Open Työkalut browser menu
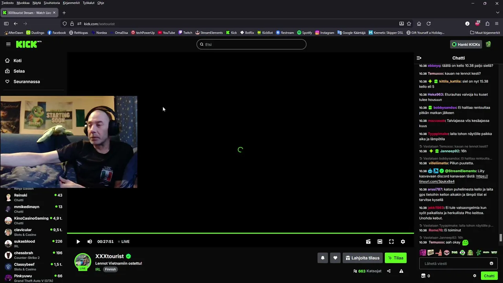Screen dimensions: 503x283 (x=88, y=3)
